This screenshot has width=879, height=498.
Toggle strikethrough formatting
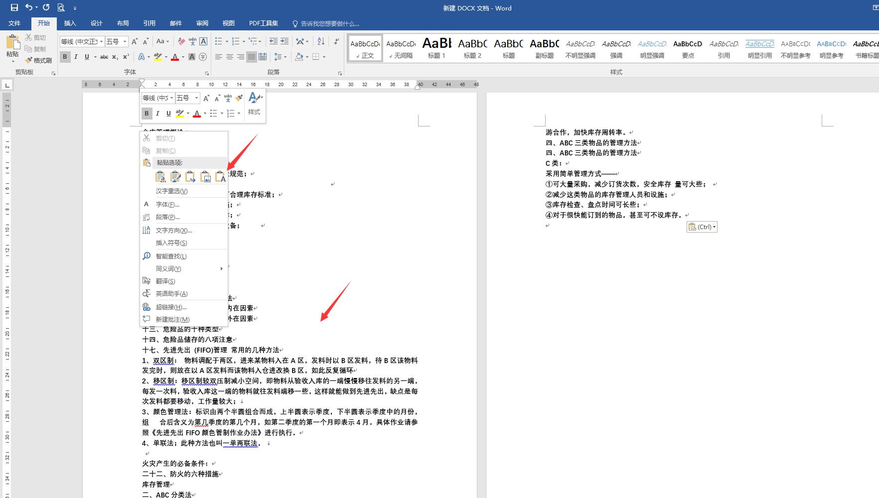coord(104,57)
